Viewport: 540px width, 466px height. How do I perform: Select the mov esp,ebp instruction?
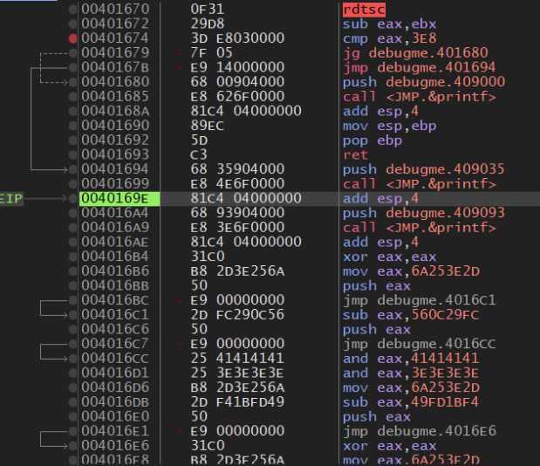(389, 126)
